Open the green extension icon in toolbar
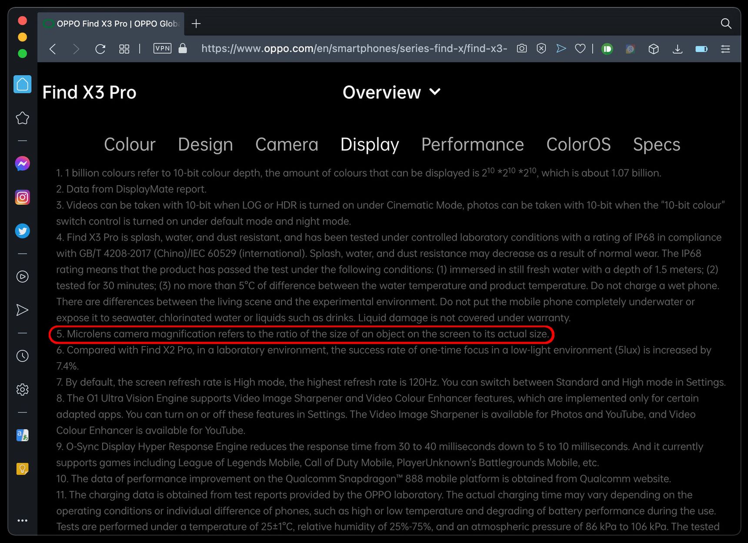Viewport: 748px width, 543px height. pyautogui.click(x=607, y=49)
